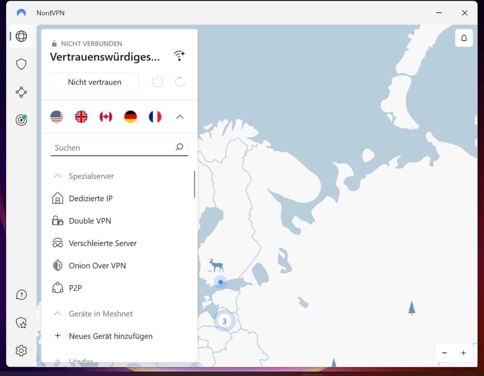Collapse the recent countries flag row
Image resolution: width=484 pixels, height=376 pixels.
pyautogui.click(x=180, y=117)
